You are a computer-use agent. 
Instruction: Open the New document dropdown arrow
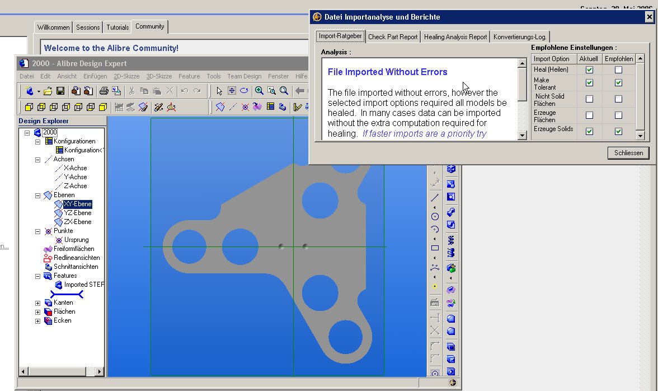pos(39,91)
